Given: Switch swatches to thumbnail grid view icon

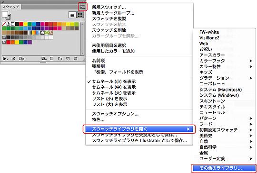Looking at the screenshot, I should pyautogui.click(x=80, y=15).
